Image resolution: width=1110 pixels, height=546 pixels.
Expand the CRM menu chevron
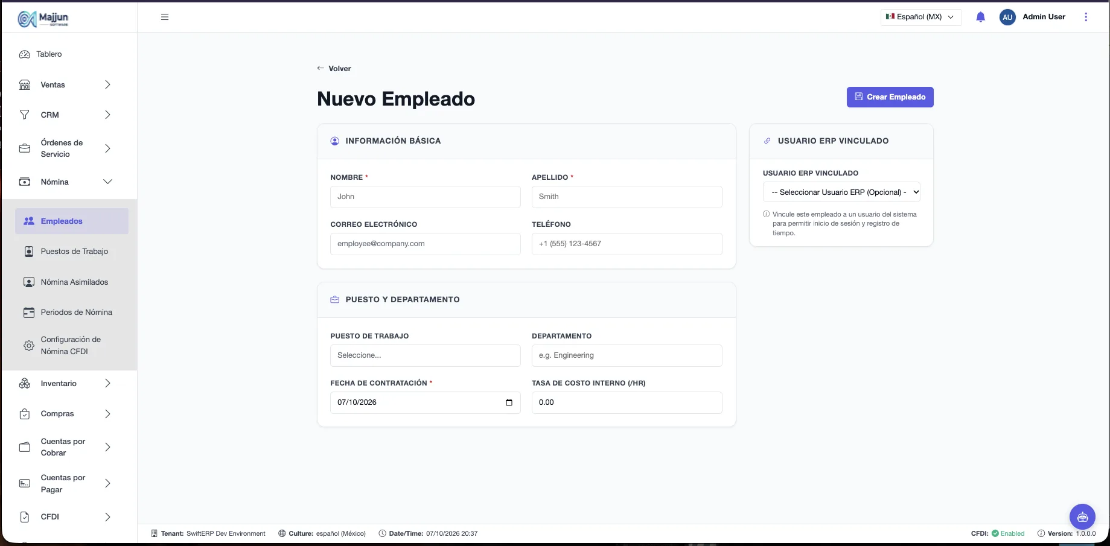pos(107,115)
